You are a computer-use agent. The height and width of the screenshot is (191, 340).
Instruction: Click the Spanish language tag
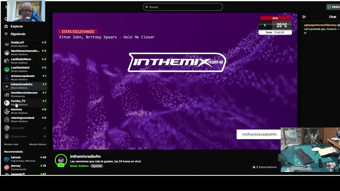pos(97,166)
